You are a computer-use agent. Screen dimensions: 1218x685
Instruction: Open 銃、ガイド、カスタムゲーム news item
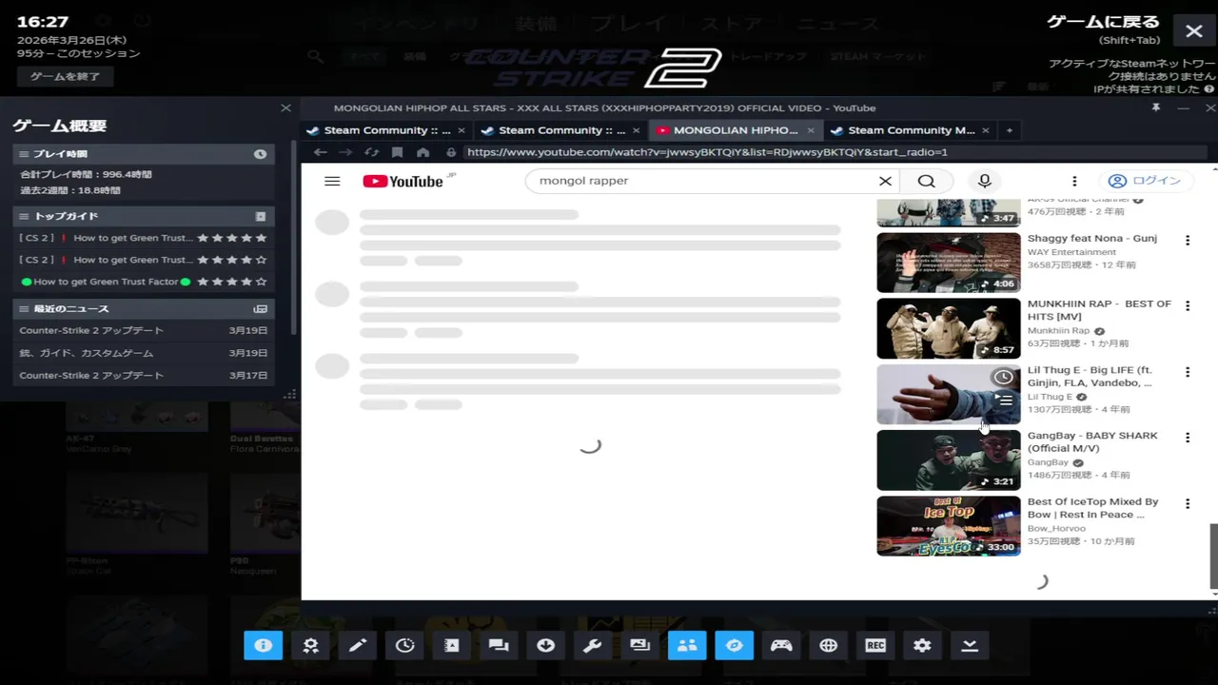pos(143,353)
